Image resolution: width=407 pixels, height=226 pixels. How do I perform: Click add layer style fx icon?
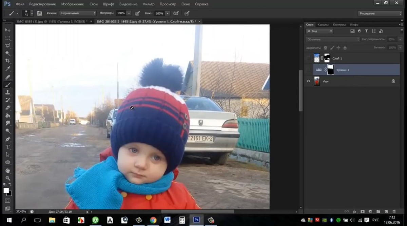(355, 211)
